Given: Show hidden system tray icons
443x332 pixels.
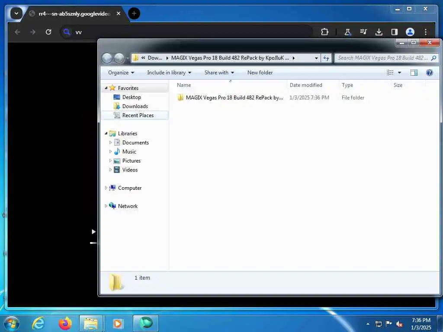Looking at the screenshot, I should tap(368, 324).
